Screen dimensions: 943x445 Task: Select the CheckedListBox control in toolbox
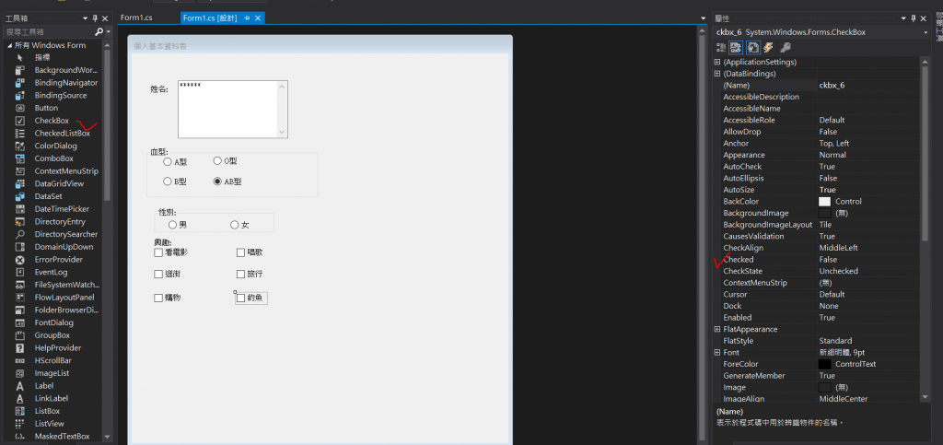pos(58,134)
